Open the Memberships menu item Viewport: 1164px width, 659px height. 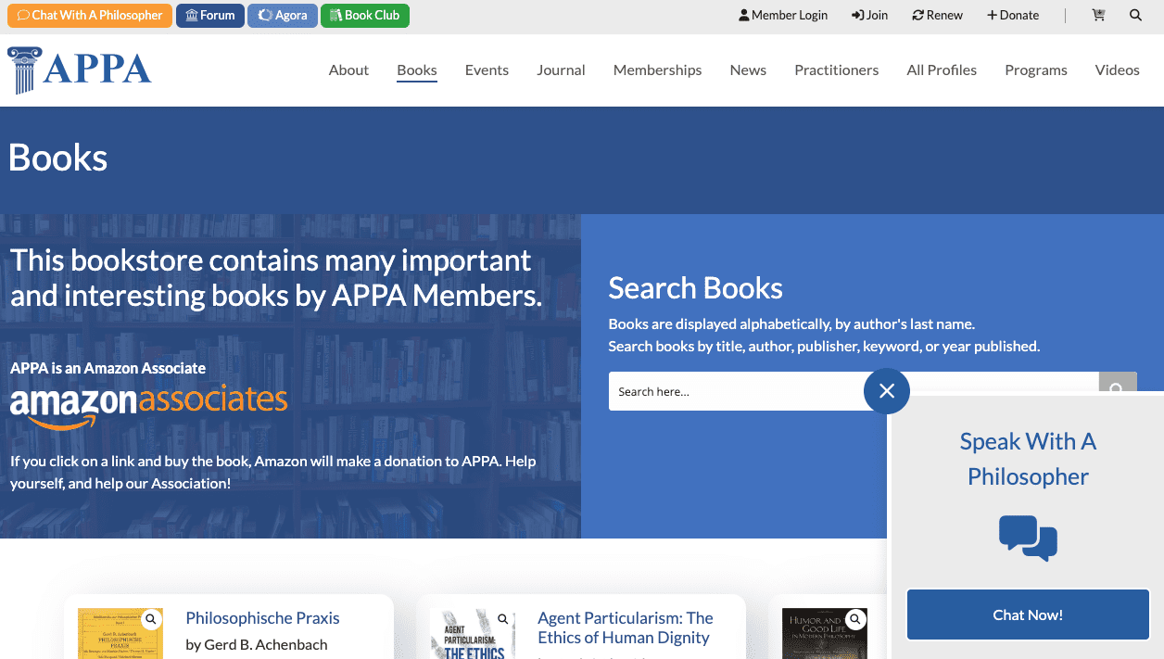(657, 70)
